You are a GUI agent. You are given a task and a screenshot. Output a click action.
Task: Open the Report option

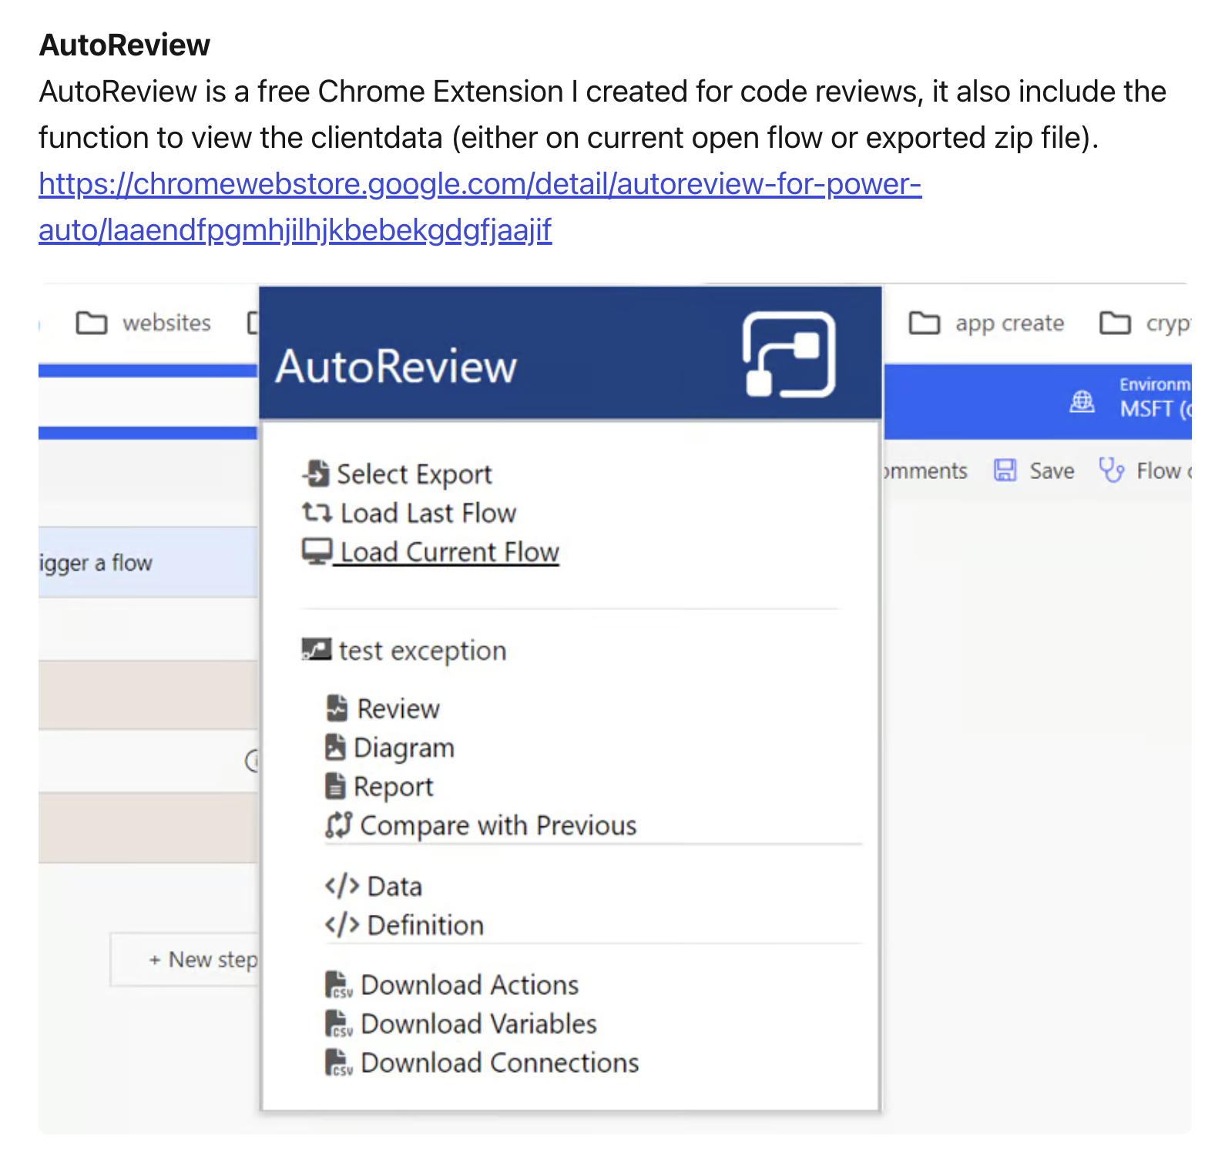[x=394, y=787]
